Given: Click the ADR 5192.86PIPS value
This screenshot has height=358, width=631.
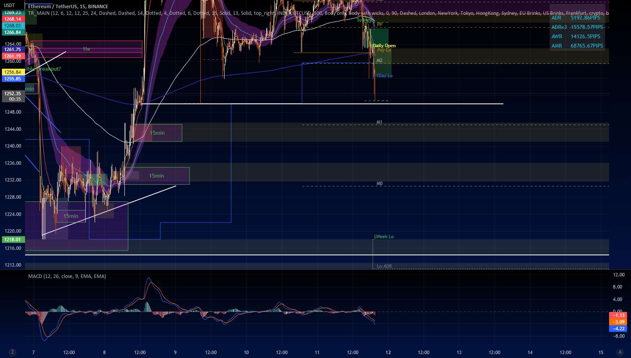Looking at the screenshot, I should click(x=585, y=18).
